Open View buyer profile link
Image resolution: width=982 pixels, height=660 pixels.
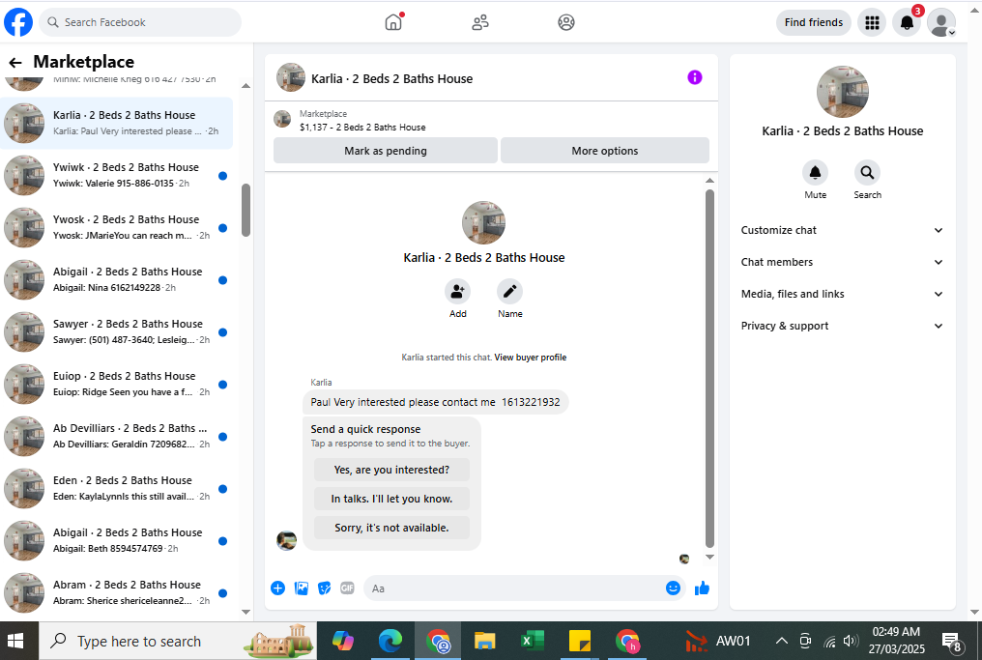click(x=530, y=358)
